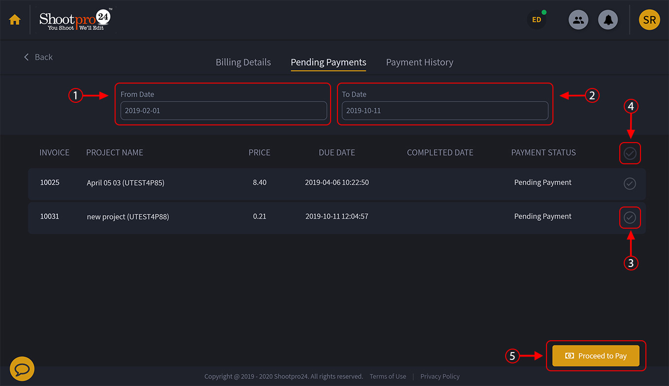
Task: Click the cash icon inside Proceed to Pay
Action: coord(570,356)
